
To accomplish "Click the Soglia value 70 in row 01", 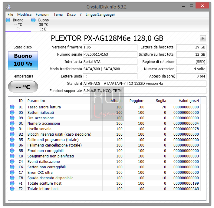I will [x=164, y=107].
